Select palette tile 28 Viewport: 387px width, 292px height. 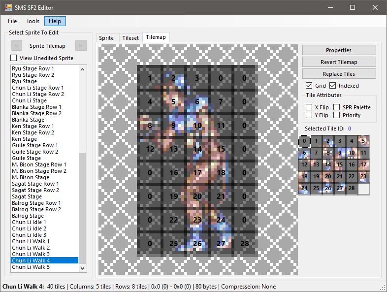click(x=352, y=188)
